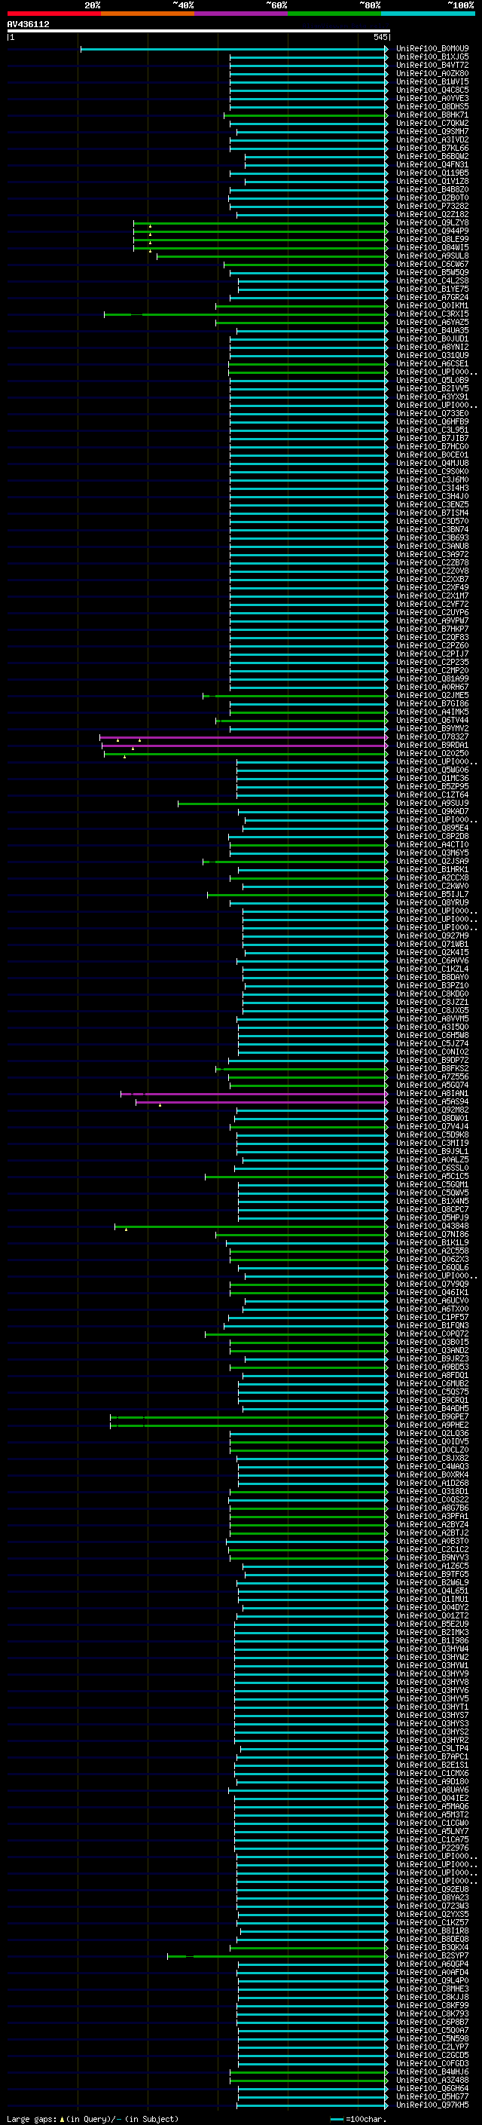Select hit label UniRef100_A5AS94
The width and height of the screenshot is (482, 2125).
432,1102
